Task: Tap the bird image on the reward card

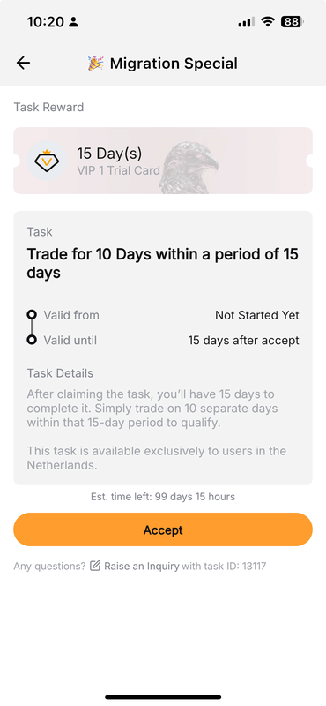Action: (189, 168)
